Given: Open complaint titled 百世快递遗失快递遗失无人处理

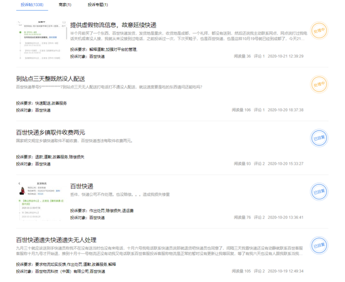Looking at the screenshot, I should click(56, 240).
